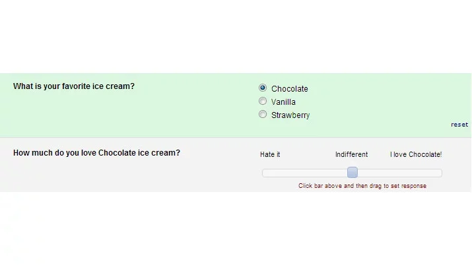
Task: Choose the Vanilla radio button
Action: [x=263, y=102]
